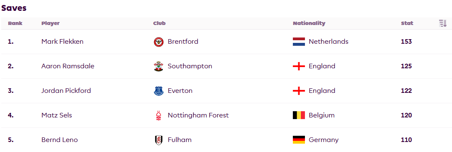
Task: Click the Stat column header
Action: tap(407, 24)
